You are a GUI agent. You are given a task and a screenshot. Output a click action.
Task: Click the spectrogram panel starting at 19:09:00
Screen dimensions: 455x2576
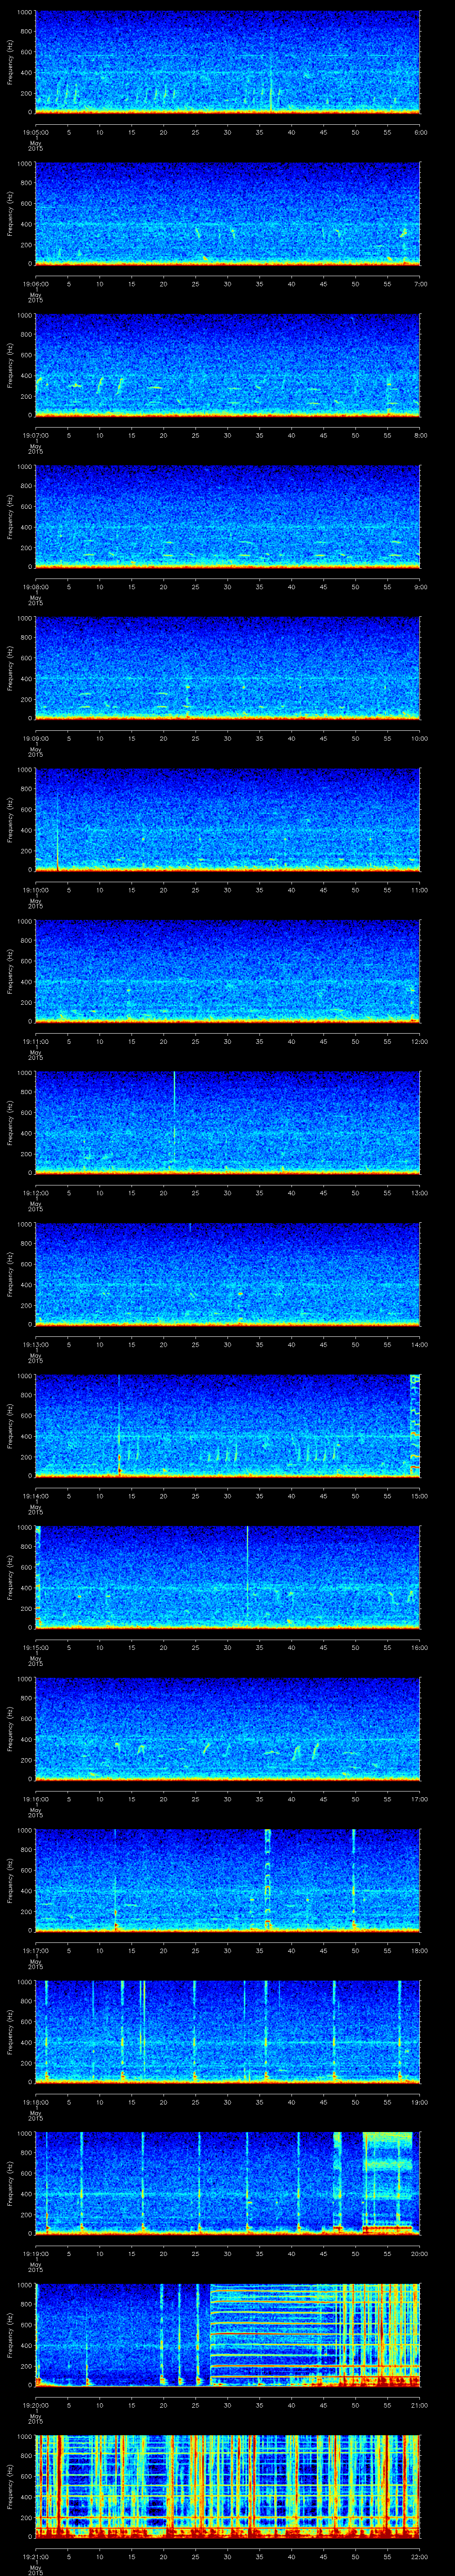pyautogui.click(x=228, y=668)
